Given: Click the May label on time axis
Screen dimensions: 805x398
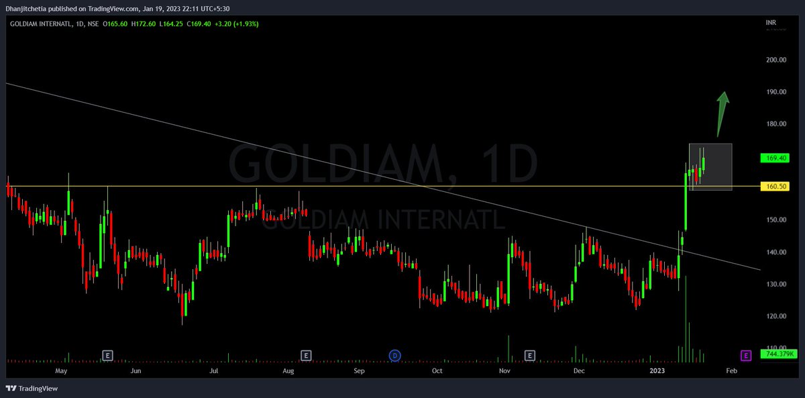Looking at the screenshot, I should tap(61, 370).
